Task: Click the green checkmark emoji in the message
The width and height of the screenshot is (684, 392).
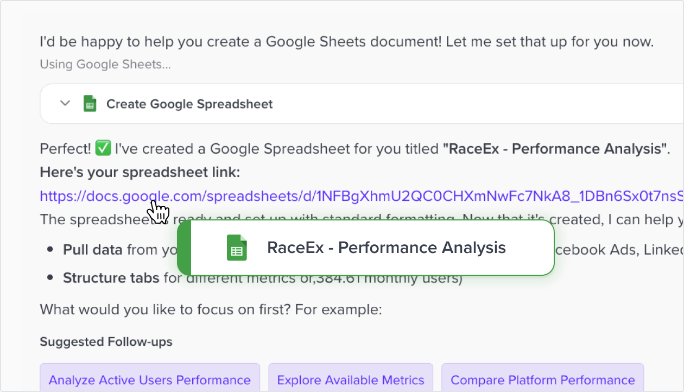Action: tap(104, 148)
